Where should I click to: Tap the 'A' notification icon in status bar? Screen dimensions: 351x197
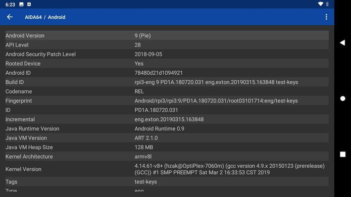click(29, 4)
